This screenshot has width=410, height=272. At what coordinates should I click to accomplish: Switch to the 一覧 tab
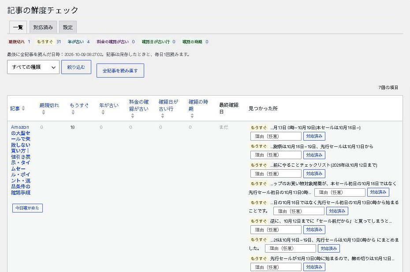[18, 27]
